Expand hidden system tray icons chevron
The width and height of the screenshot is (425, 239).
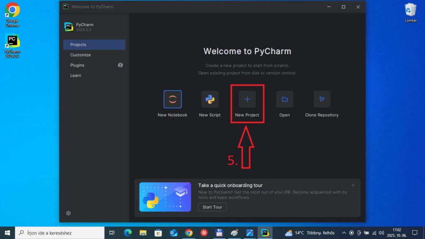[x=344, y=233]
